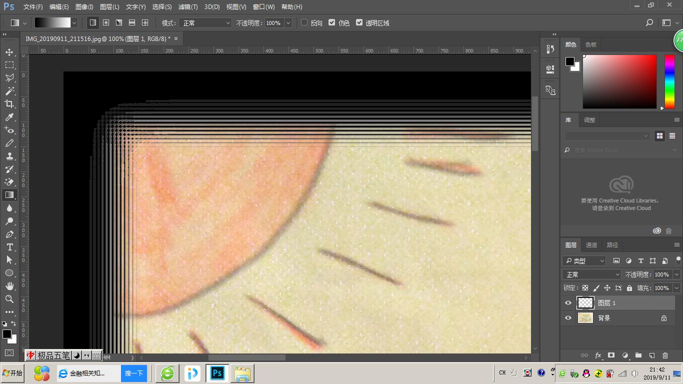
Task: Hide the 背景 layer visibility eye
Action: click(x=568, y=317)
